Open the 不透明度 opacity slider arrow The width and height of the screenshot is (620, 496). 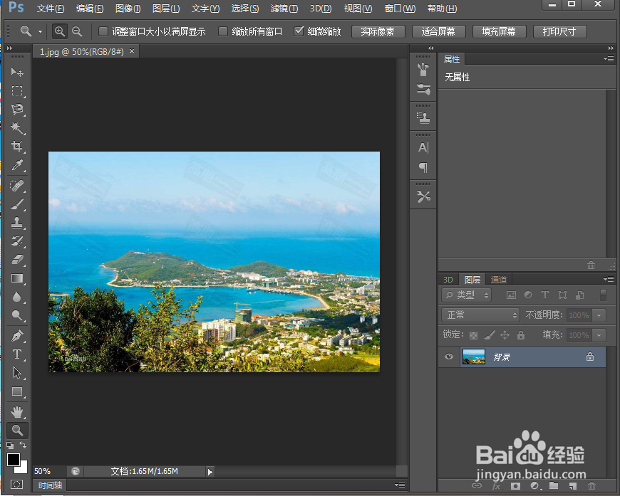pos(599,315)
